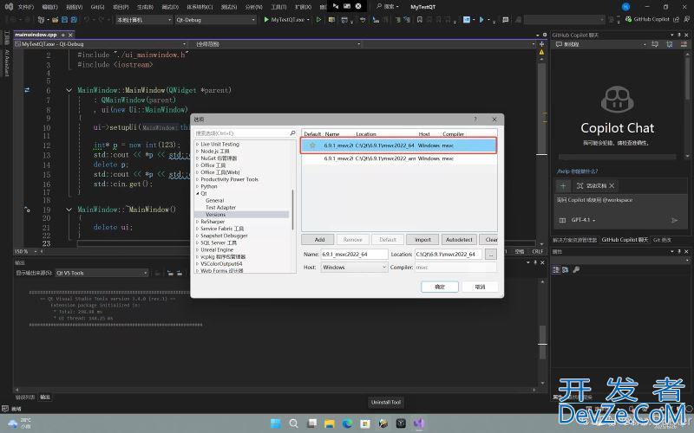Select Versions under the Qt node

tap(215, 215)
